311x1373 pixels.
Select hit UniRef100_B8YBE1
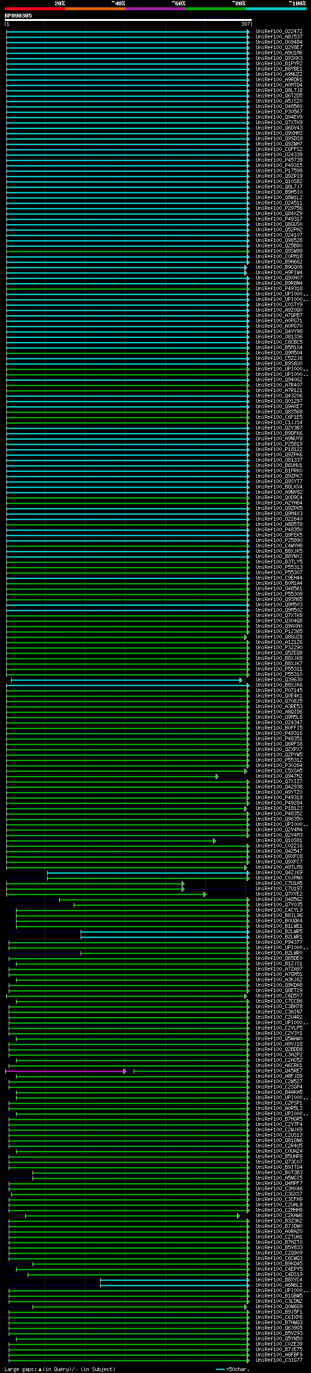point(279,69)
